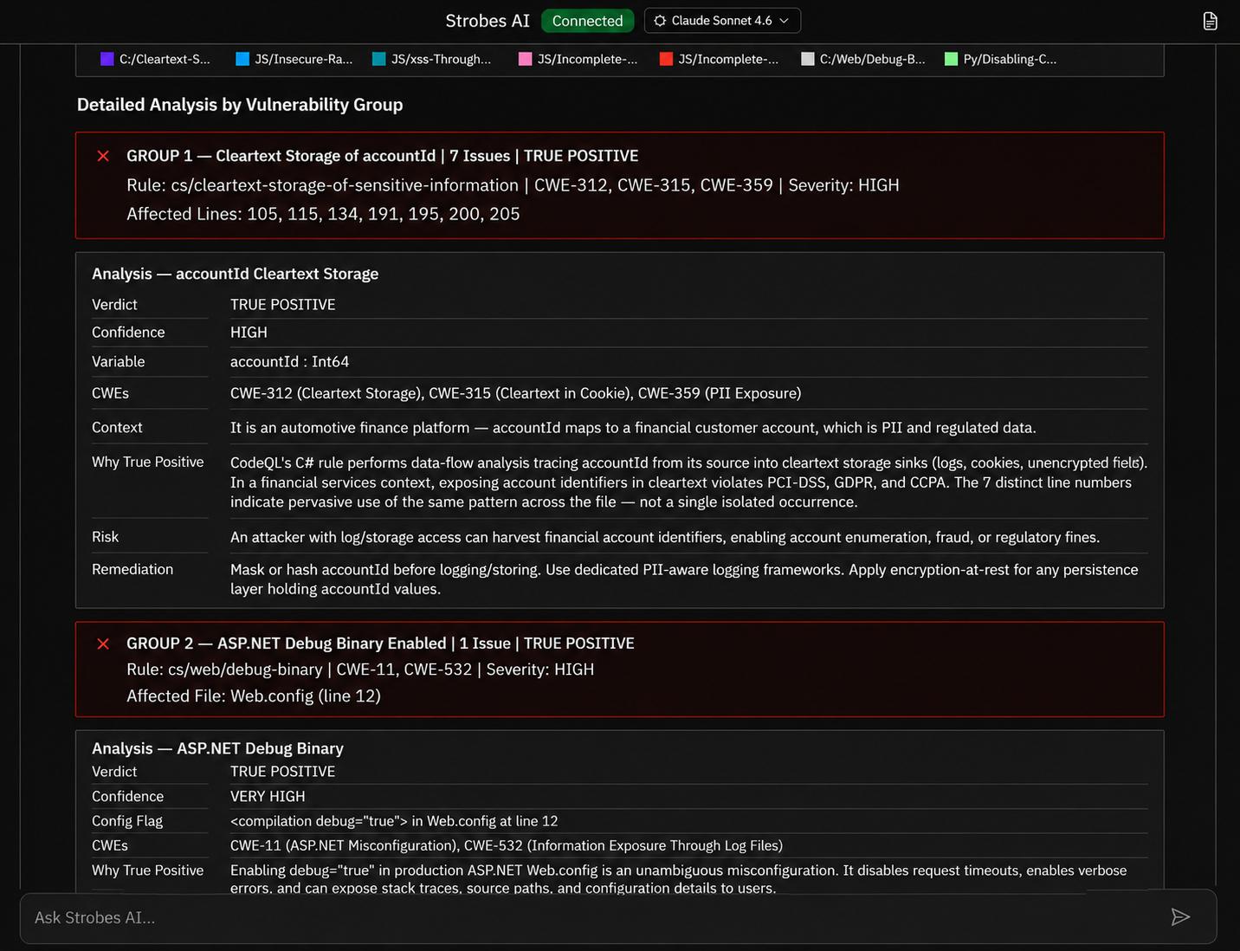Click the automotive finance platform context text
The image size is (1240, 951).
[x=633, y=428]
